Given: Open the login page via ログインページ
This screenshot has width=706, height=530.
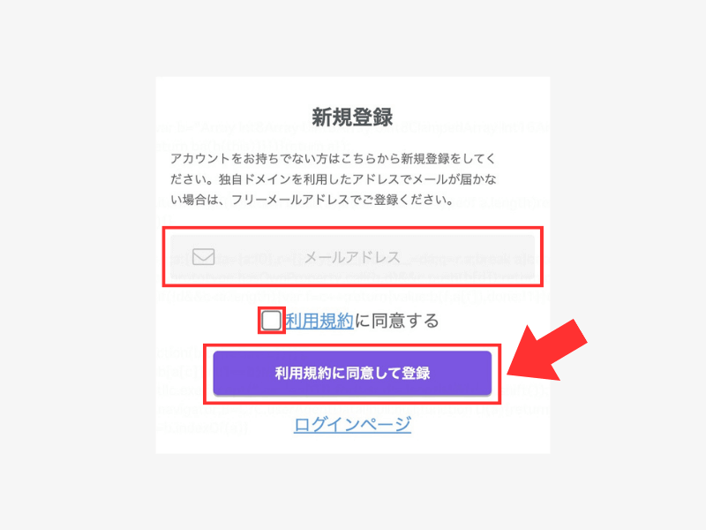Looking at the screenshot, I should pos(352,425).
